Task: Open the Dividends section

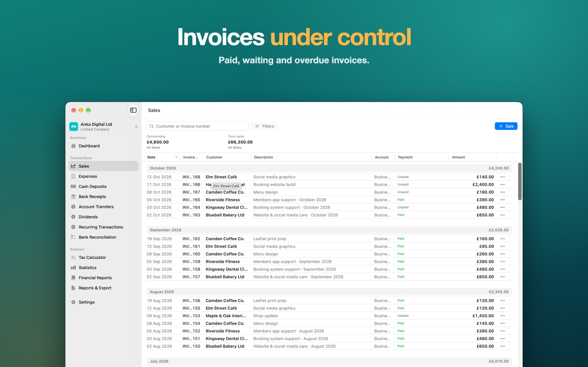Action: 103,217
